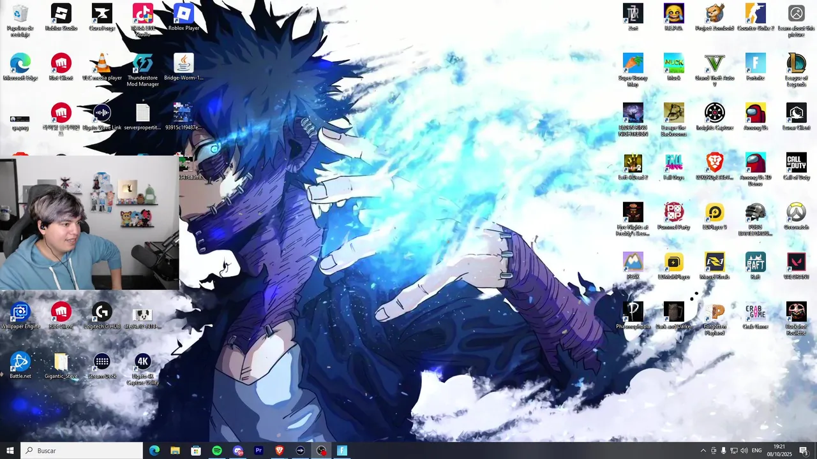Launch LDPlayer 9 emulator
This screenshot has width=817, height=459.
pyautogui.click(x=715, y=216)
